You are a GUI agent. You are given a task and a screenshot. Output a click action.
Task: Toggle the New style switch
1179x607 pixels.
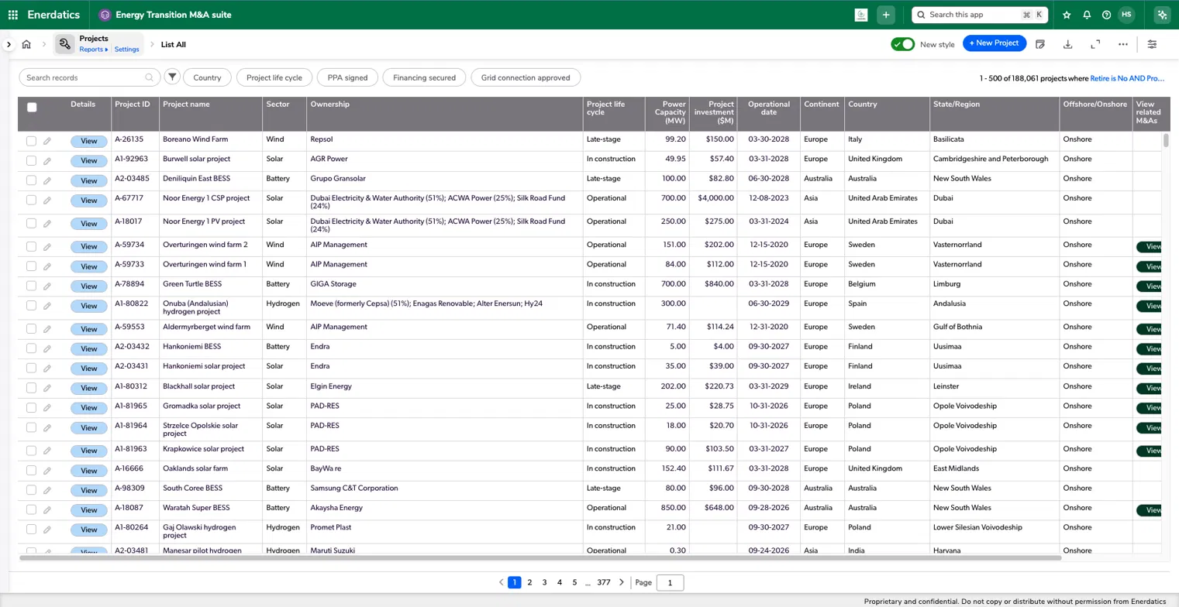[x=903, y=44]
